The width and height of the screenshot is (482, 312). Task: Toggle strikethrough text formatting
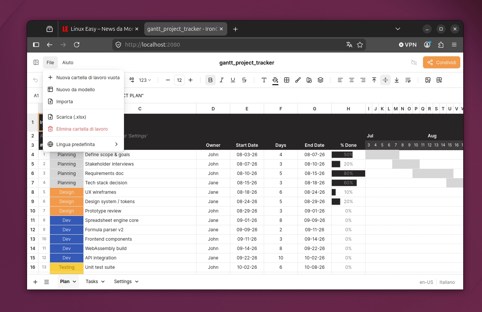click(x=244, y=80)
